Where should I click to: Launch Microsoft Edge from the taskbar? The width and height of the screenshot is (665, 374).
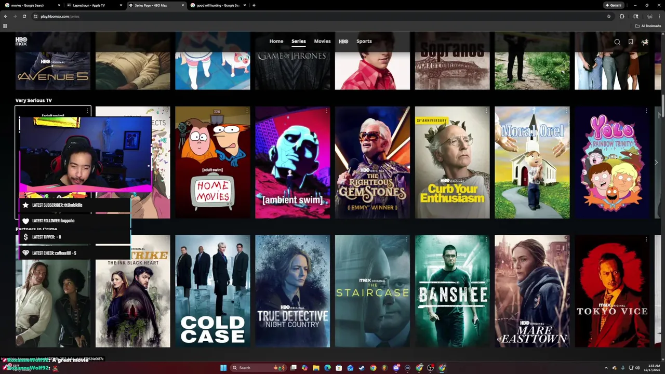(327, 368)
